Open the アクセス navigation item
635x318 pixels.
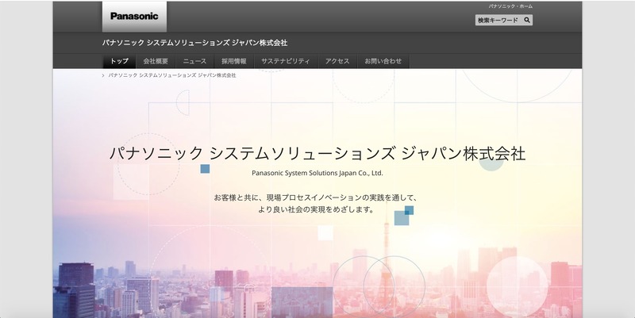click(x=337, y=61)
